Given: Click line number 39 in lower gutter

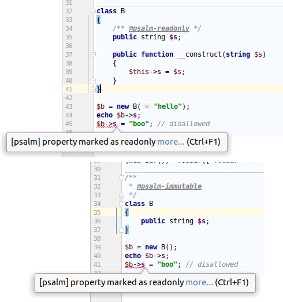Looking at the screenshot, I should click(x=97, y=247).
